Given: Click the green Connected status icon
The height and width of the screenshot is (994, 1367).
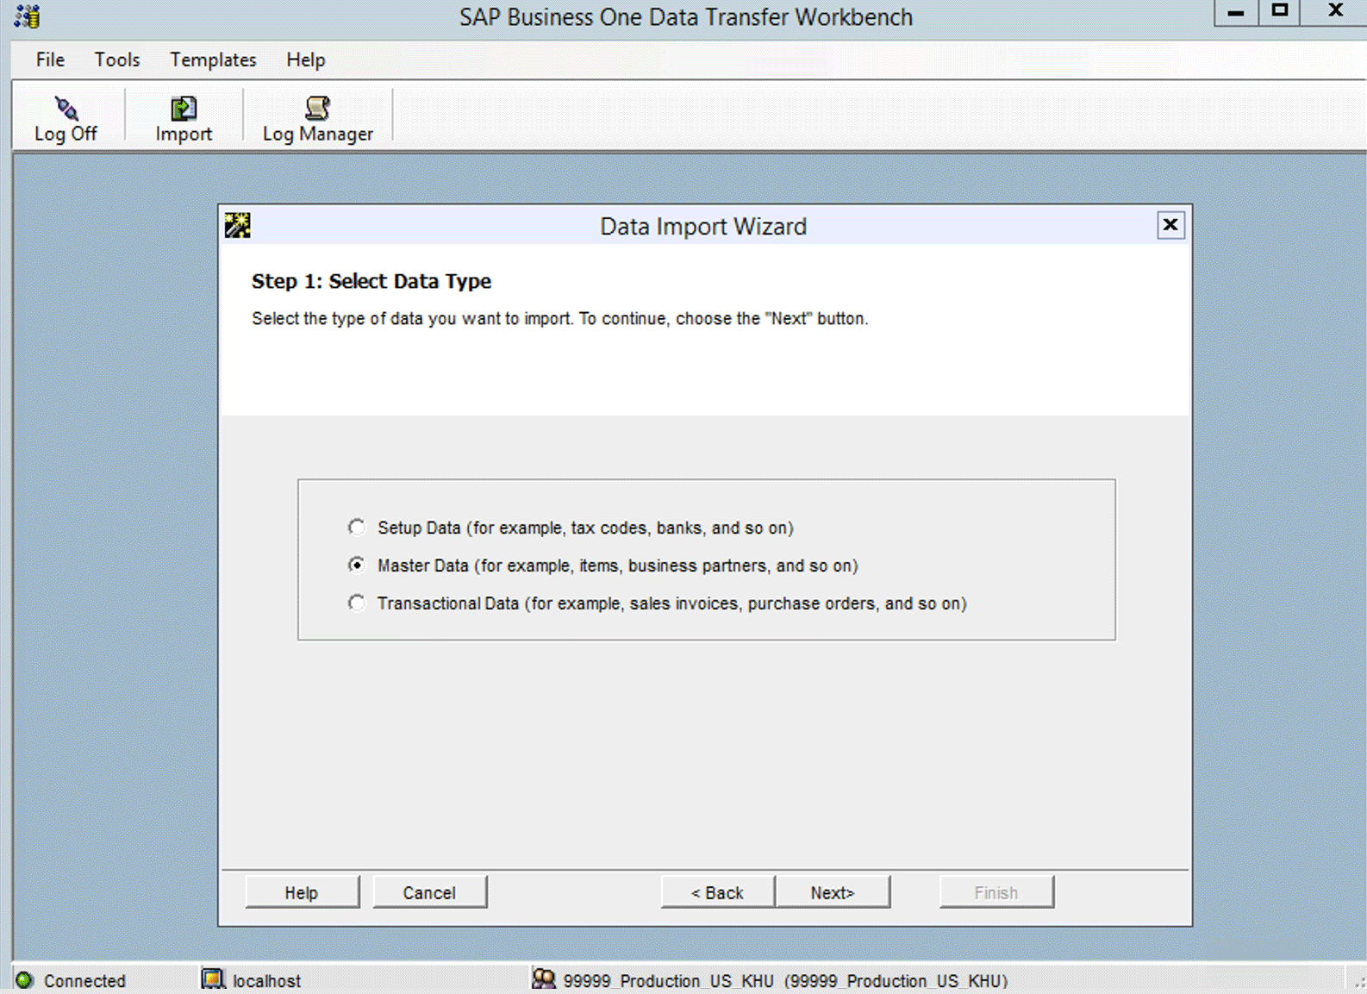Looking at the screenshot, I should 25,980.
